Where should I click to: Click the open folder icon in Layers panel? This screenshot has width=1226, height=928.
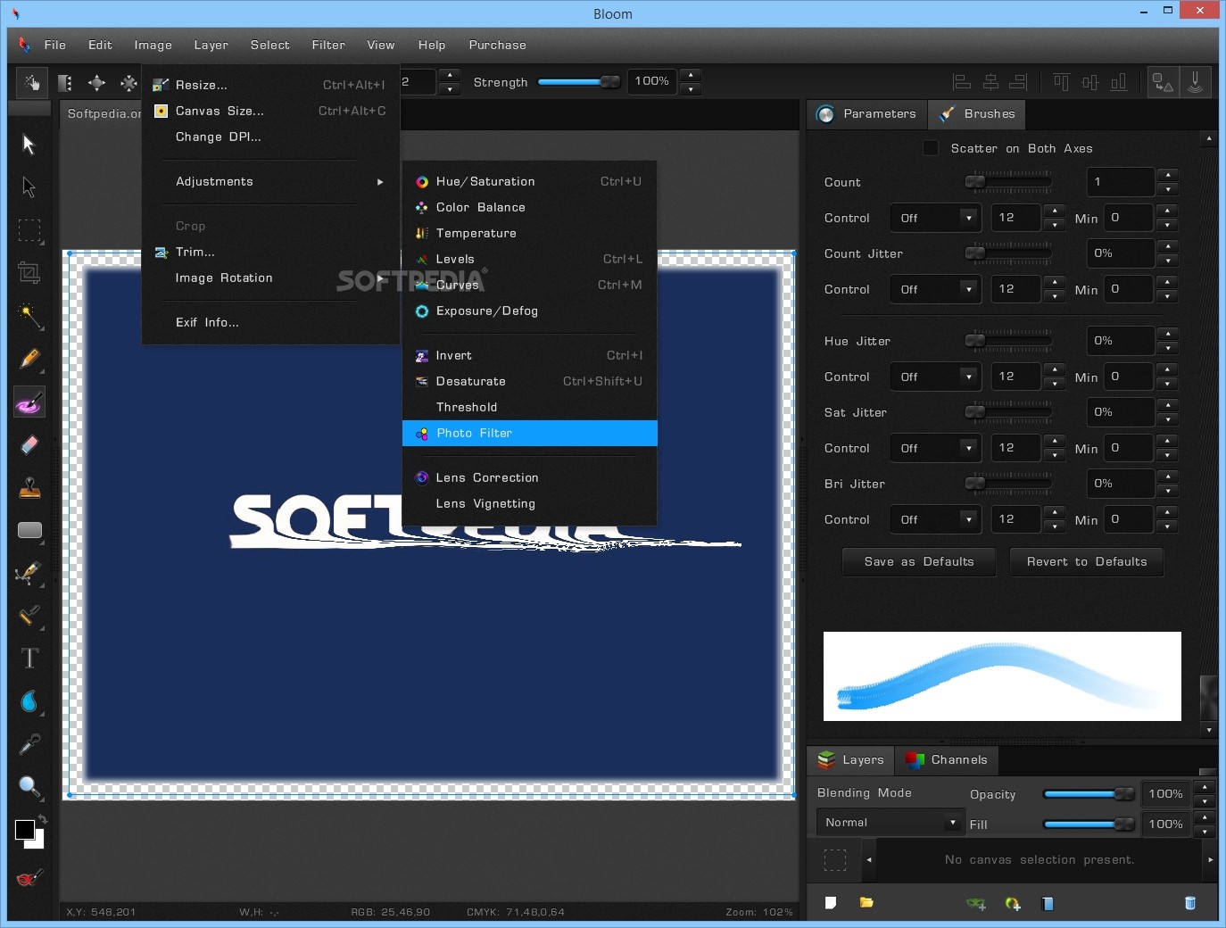tap(866, 903)
